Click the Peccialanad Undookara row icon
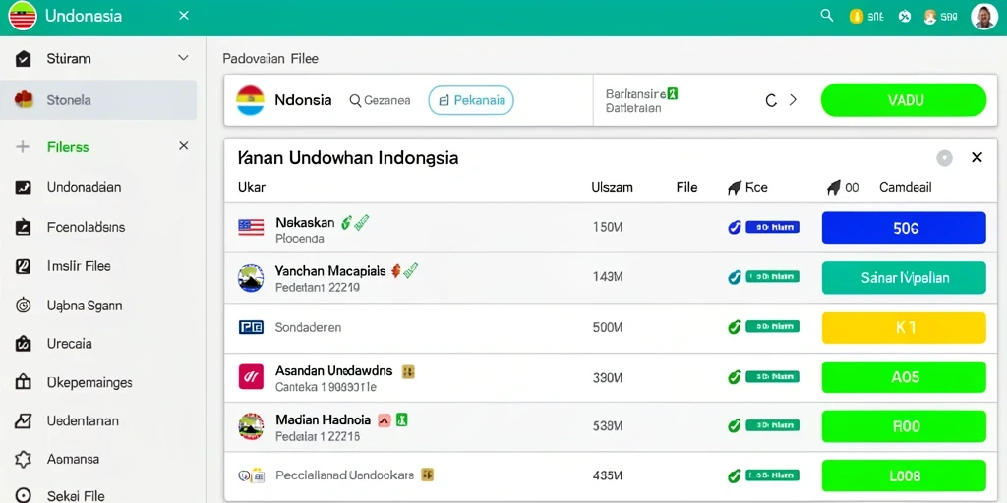 pyautogui.click(x=251, y=476)
